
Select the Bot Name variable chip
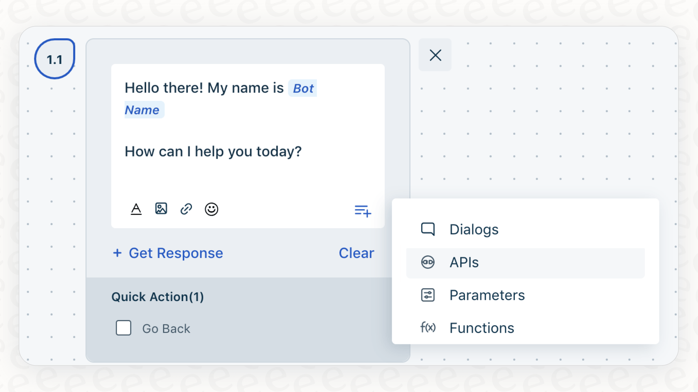[303, 88]
